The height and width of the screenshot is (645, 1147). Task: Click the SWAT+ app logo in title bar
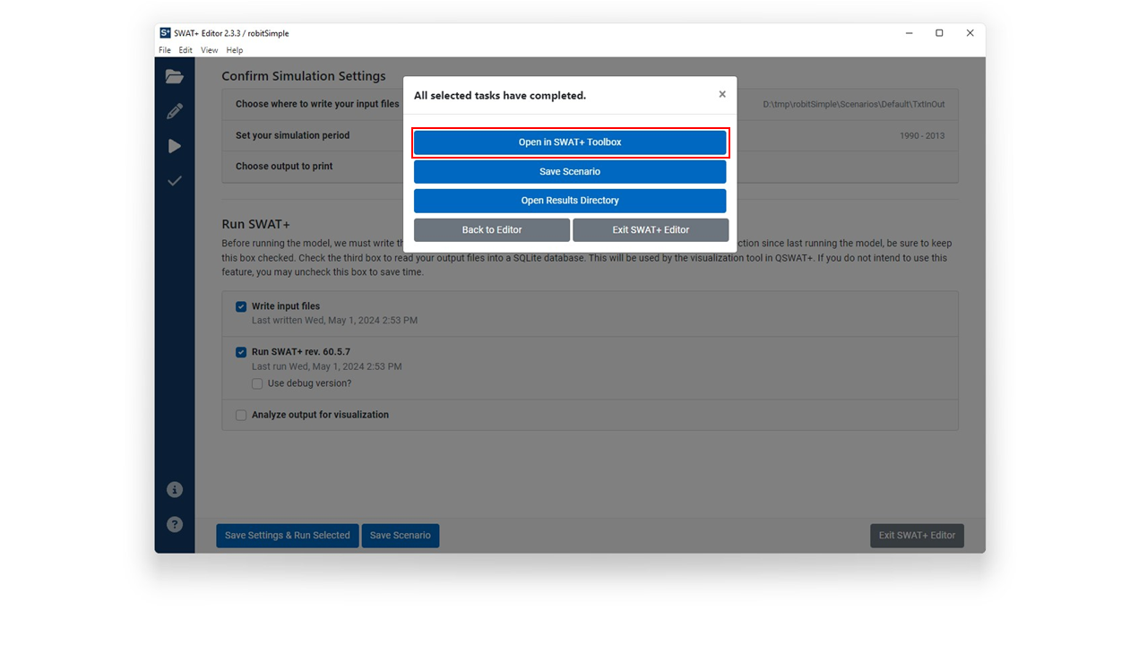pyautogui.click(x=165, y=33)
